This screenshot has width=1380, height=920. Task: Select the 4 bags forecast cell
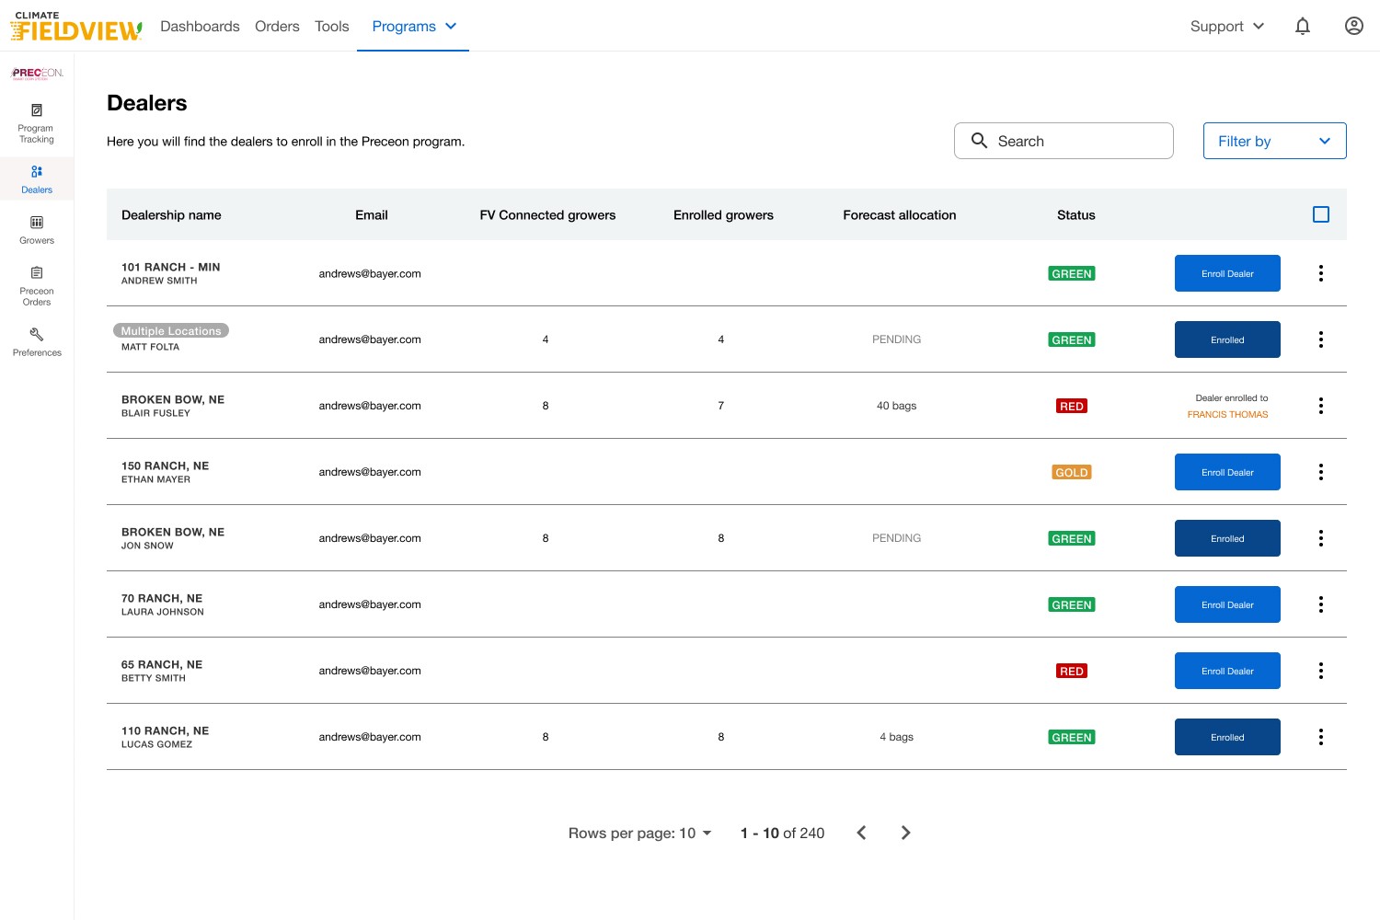pyautogui.click(x=896, y=737)
